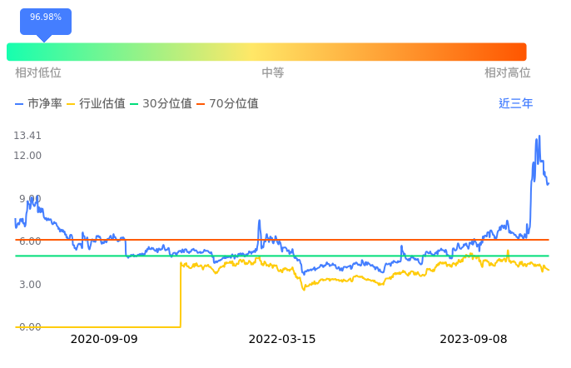Click the green-to-orange valuation gradient bar
Image resolution: width=571 pixels, height=368 pixels.
tap(266, 52)
